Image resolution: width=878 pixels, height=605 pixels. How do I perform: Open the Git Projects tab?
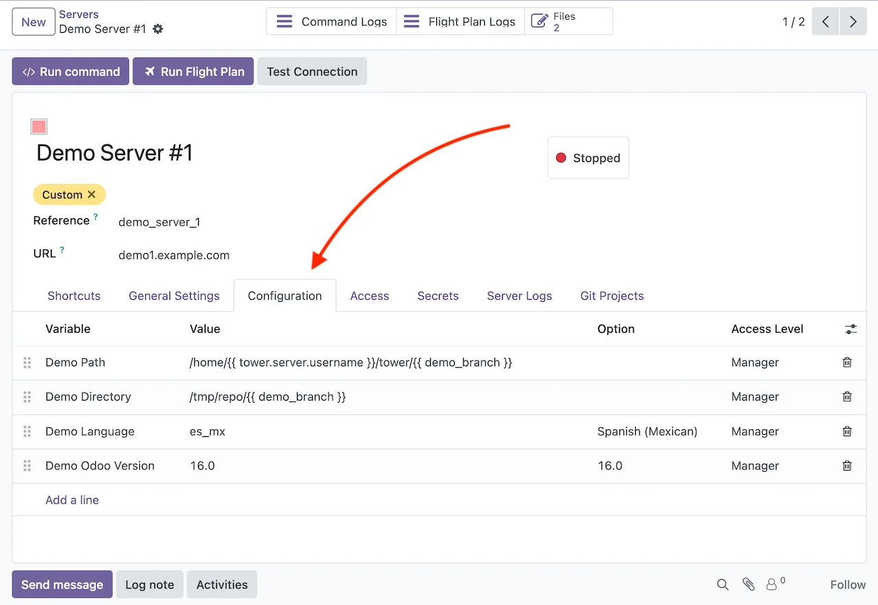[x=612, y=296]
